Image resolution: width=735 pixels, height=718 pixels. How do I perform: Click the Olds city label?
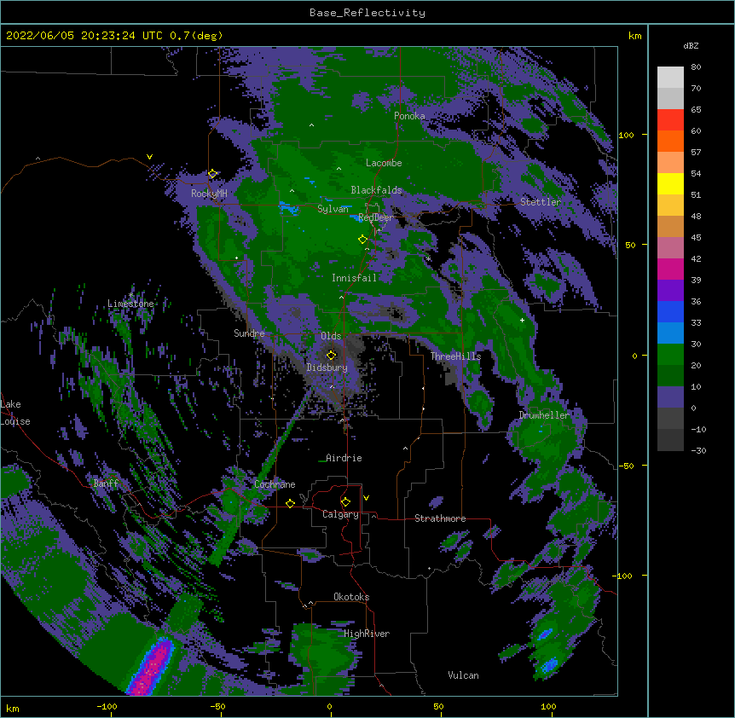[331, 336]
